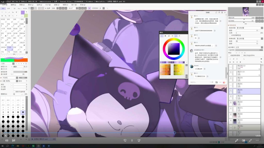Refresh the chat panel
264x148 pixels.
click(x=216, y=12)
